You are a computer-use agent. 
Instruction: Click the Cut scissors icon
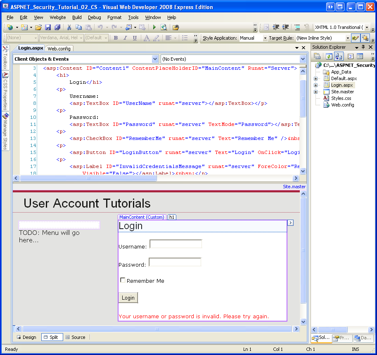(x=69, y=27)
